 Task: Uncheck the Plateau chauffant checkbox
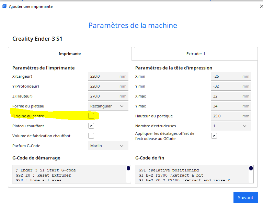coord(91,126)
